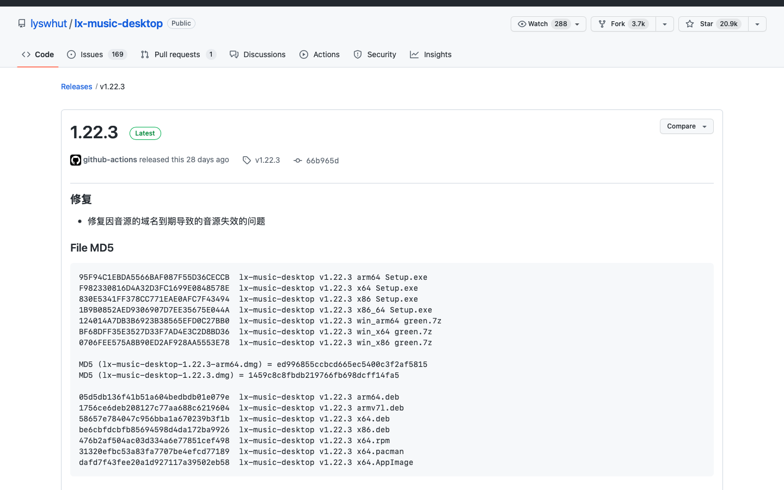Click the Star count 20.9k
The image size is (784, 490).
[x=728, y=24]
